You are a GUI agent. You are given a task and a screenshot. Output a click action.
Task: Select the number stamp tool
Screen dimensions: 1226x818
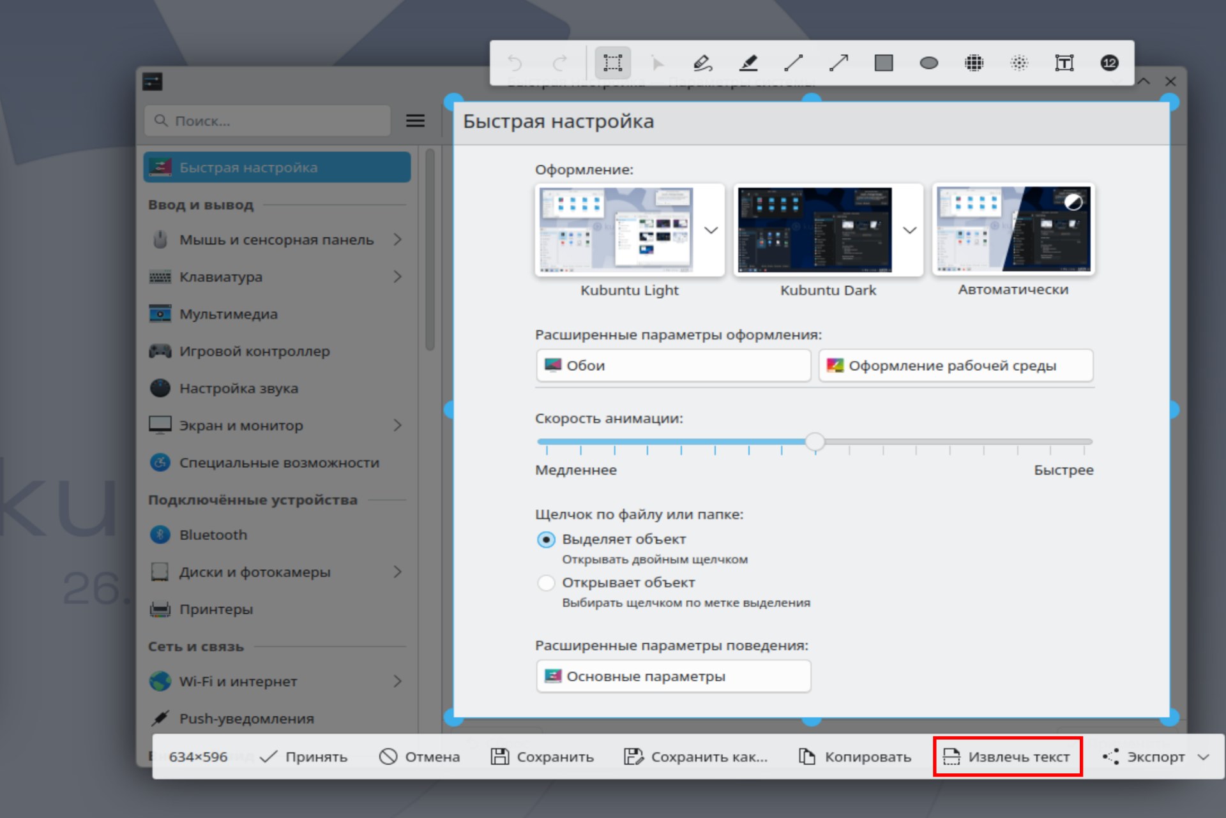click(1109, 63)
